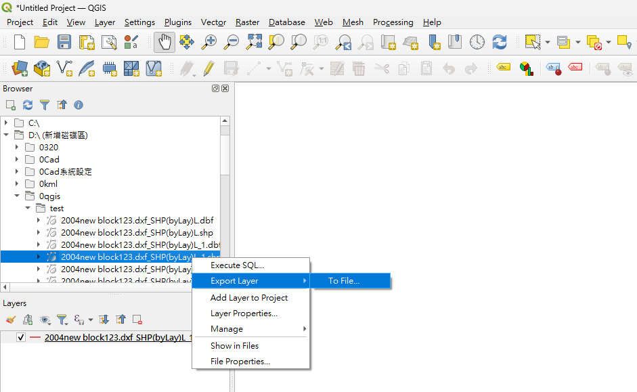This screenshot has height=392, width=637.
Task: Click the Zoom Full extent icon
Action: pyautogui.click(x=254, y=42)
